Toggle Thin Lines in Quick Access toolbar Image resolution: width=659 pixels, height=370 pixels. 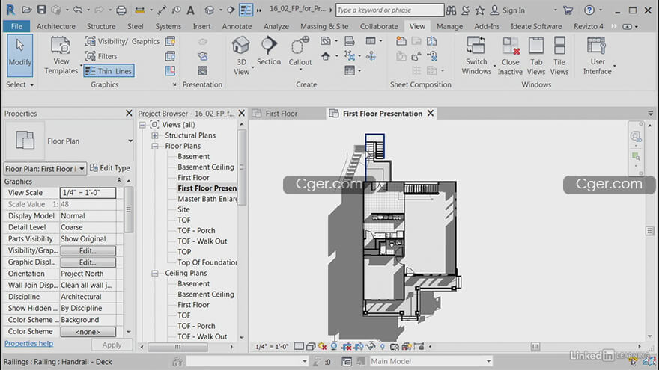point(246,10)
